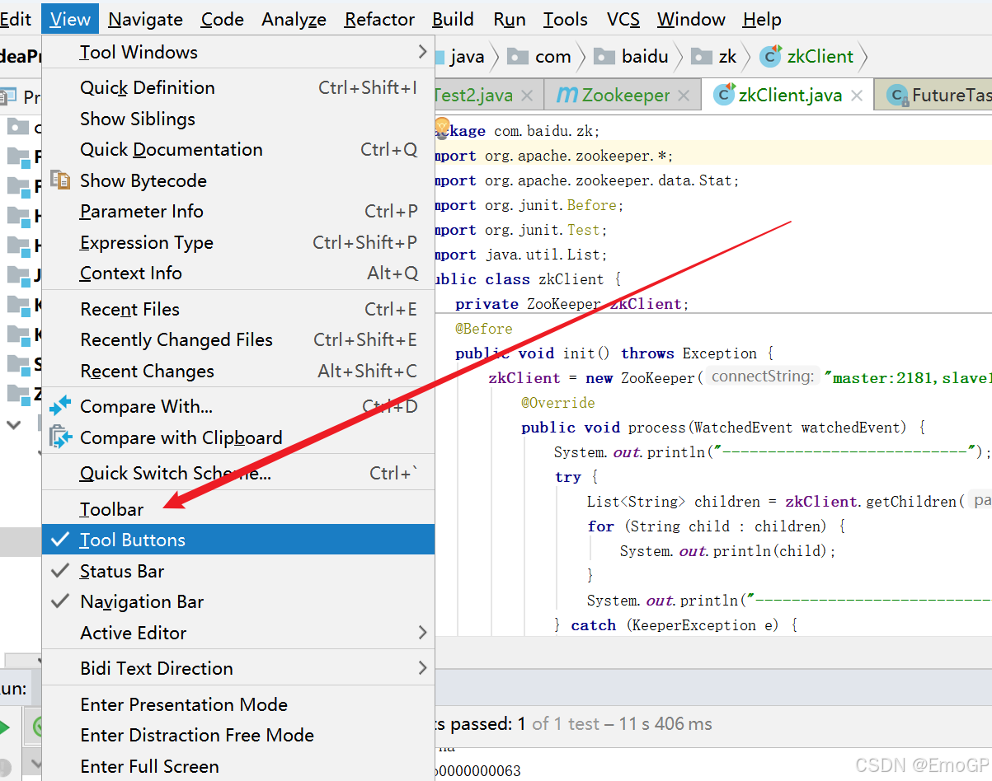Open Recent Files from View menu
Image resolution: width=992 pixels, height=781 pixels.
point(238,309)
